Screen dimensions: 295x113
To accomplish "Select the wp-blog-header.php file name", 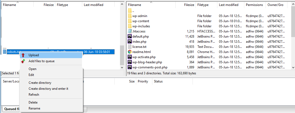I will (147, 62).
